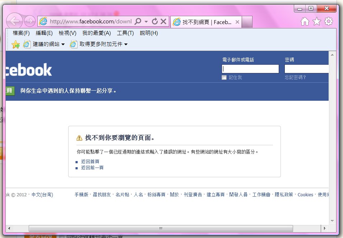Open the Home page icon
The width and height of the screenshot is (343, 238).
(x=305, y=22)
